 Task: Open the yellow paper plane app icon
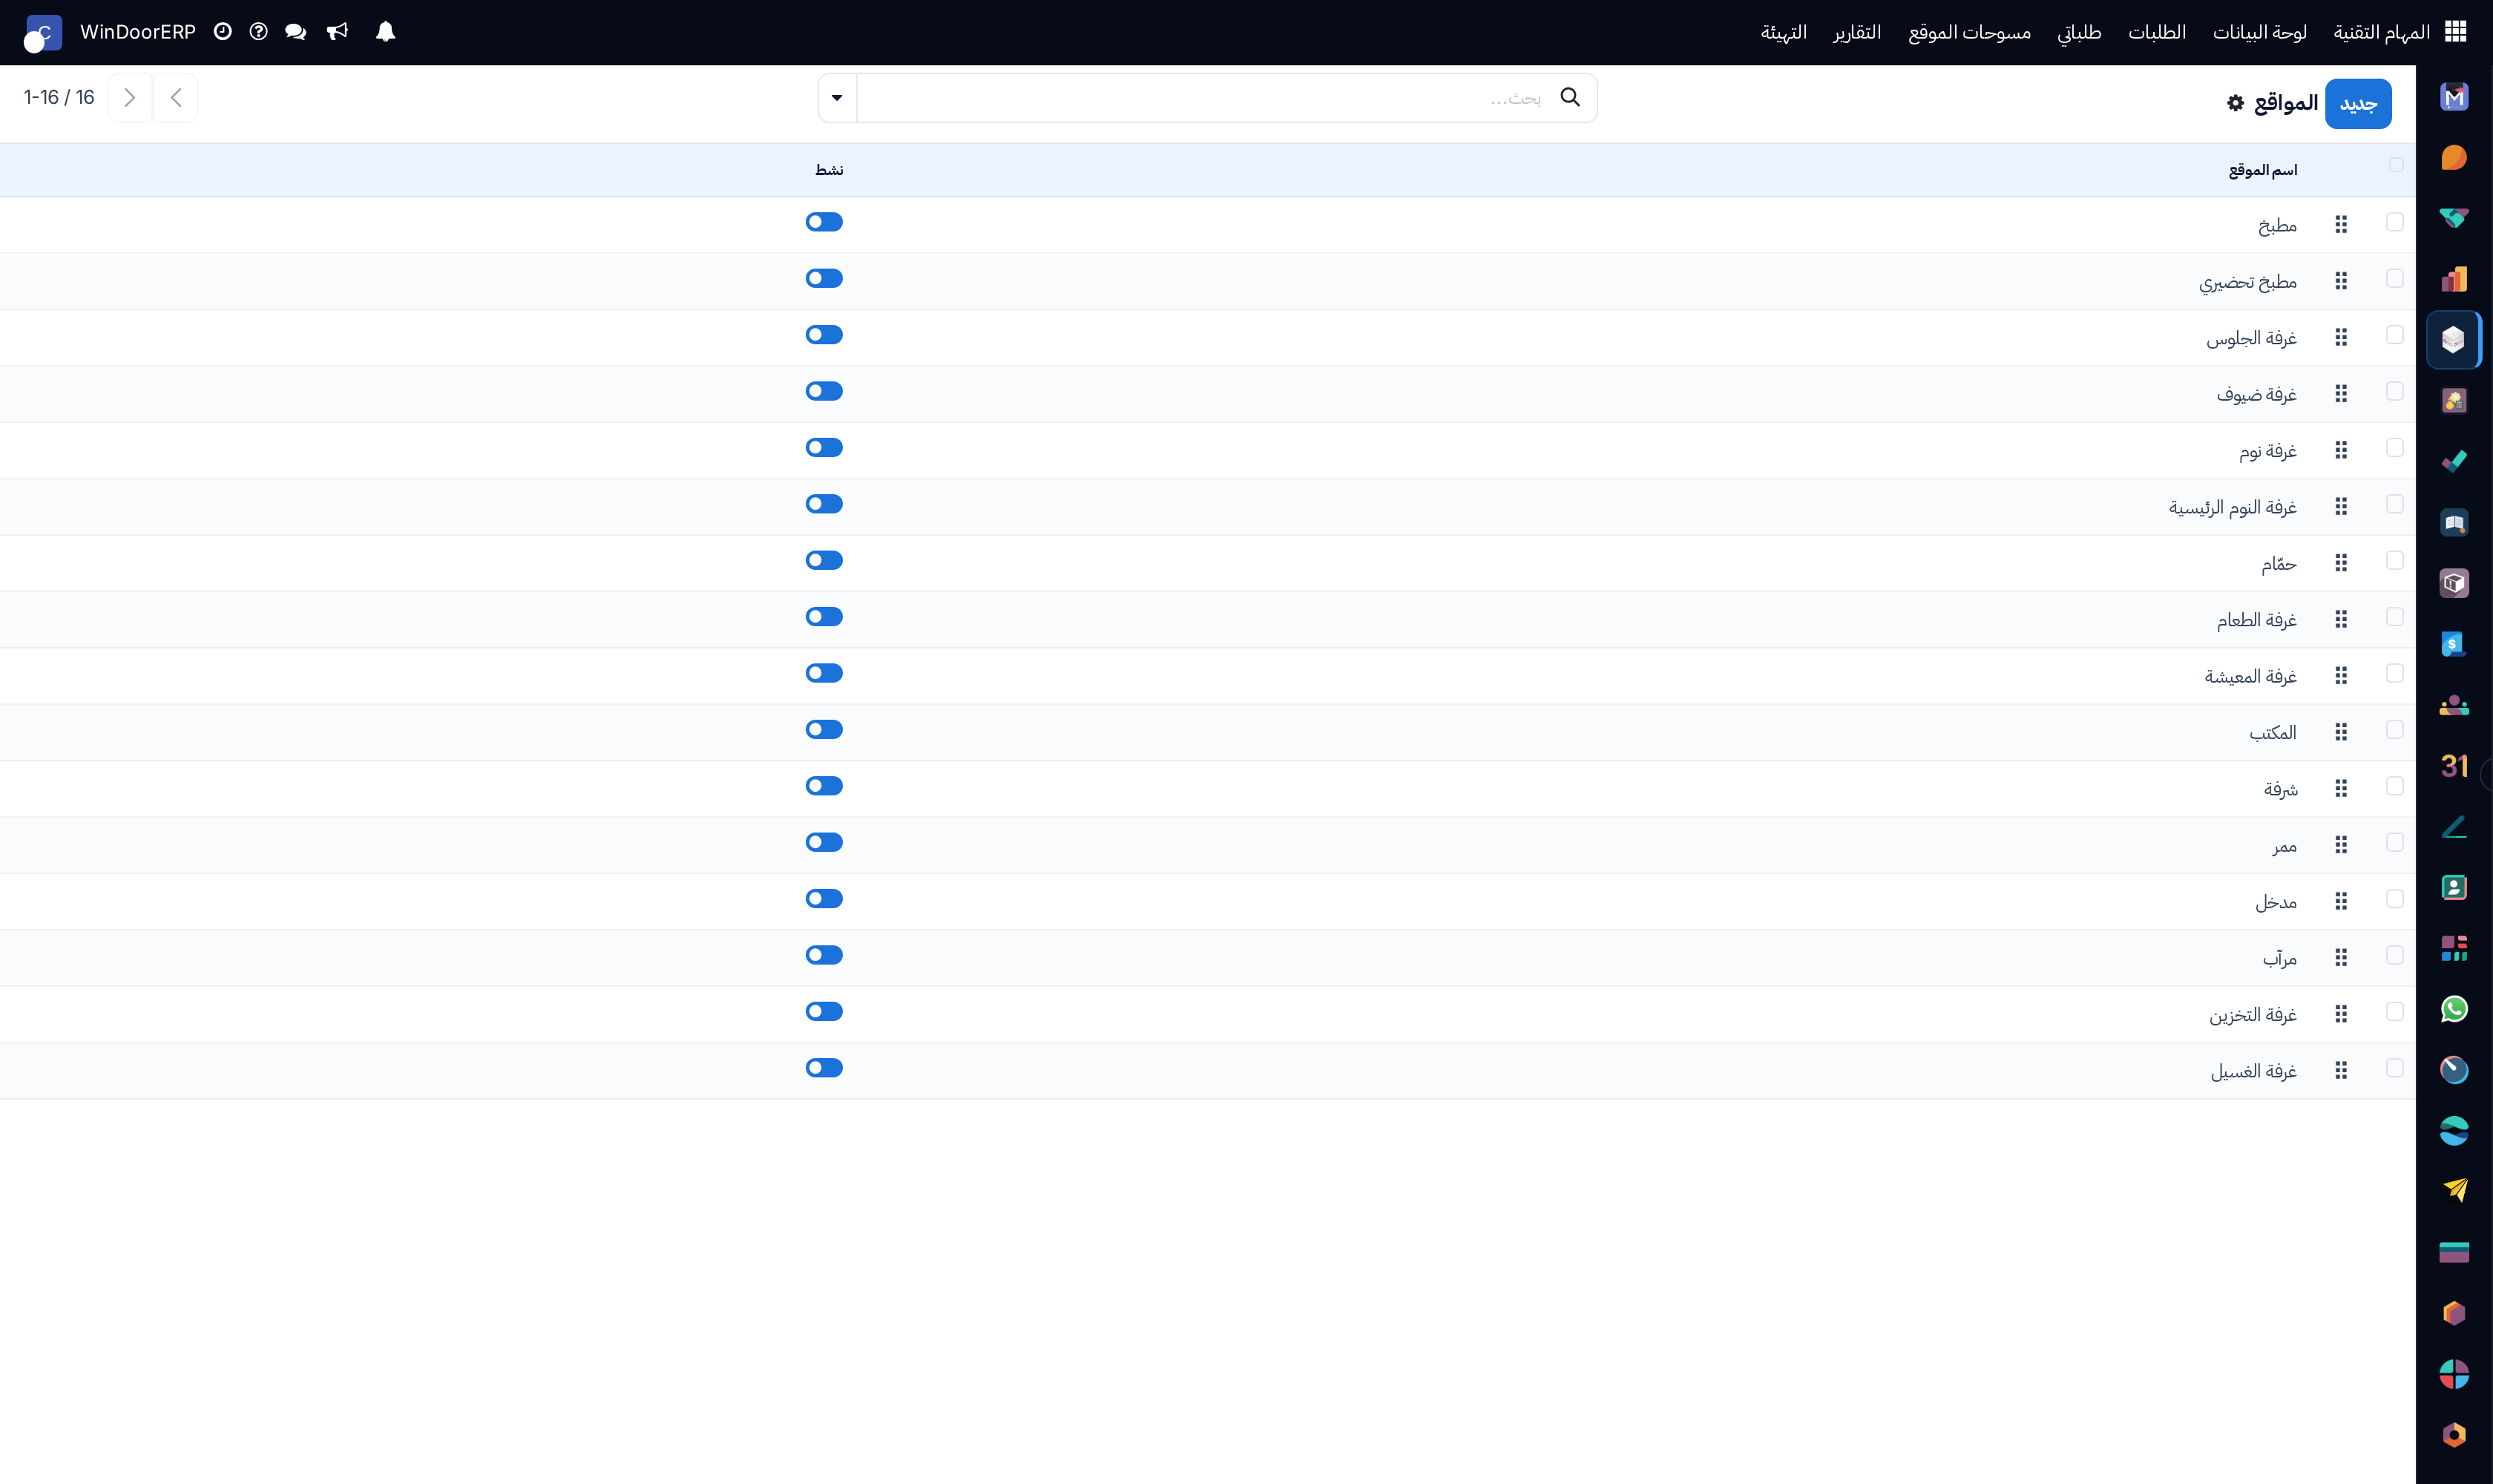point(2454,1190)
